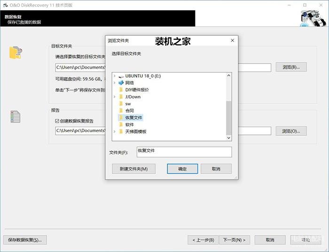Click the folder tree scrollbar down arrow
This screenshot has width=329, height=252.
(x=229, y=138)
